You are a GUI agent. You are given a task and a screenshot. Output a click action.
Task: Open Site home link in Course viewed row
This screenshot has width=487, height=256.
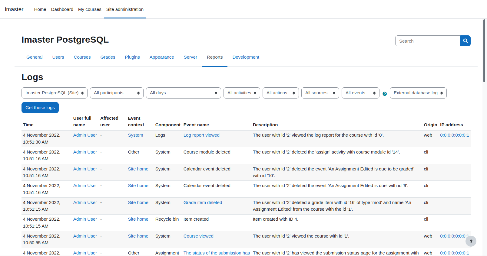(138, 236)
